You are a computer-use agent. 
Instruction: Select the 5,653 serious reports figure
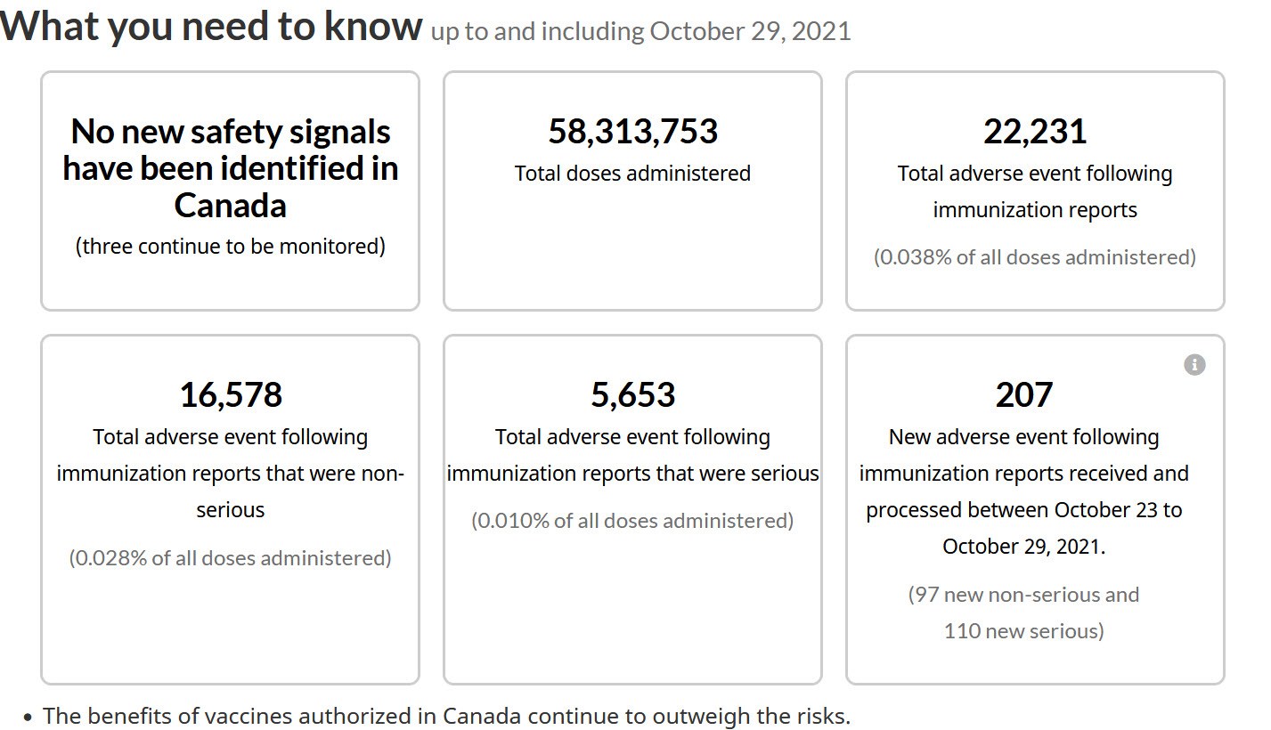coord(632,395)
